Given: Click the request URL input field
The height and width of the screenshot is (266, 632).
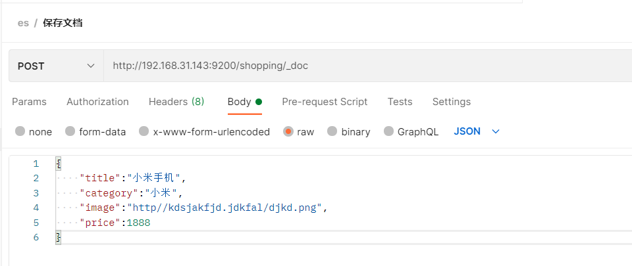Looking at the screenshot, I should click(362, 66).
